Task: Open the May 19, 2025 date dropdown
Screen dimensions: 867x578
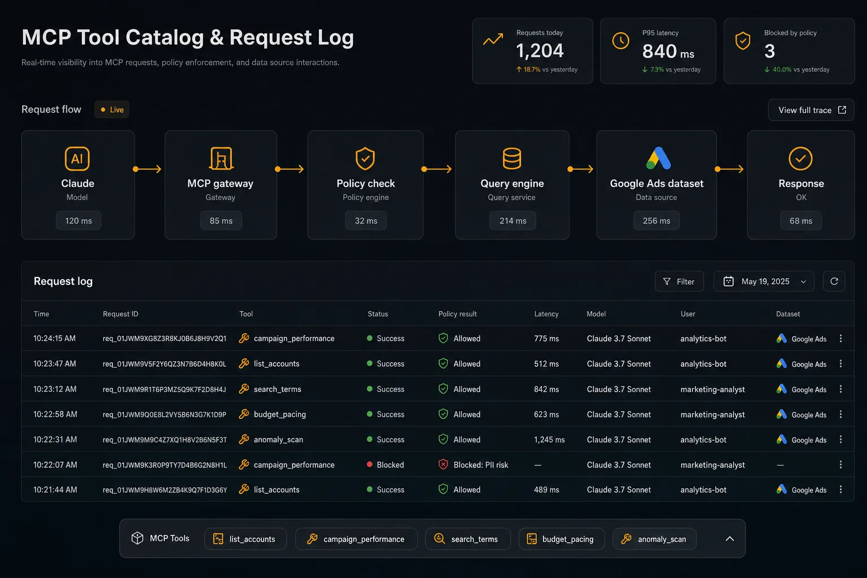Action: click(764, 281)
